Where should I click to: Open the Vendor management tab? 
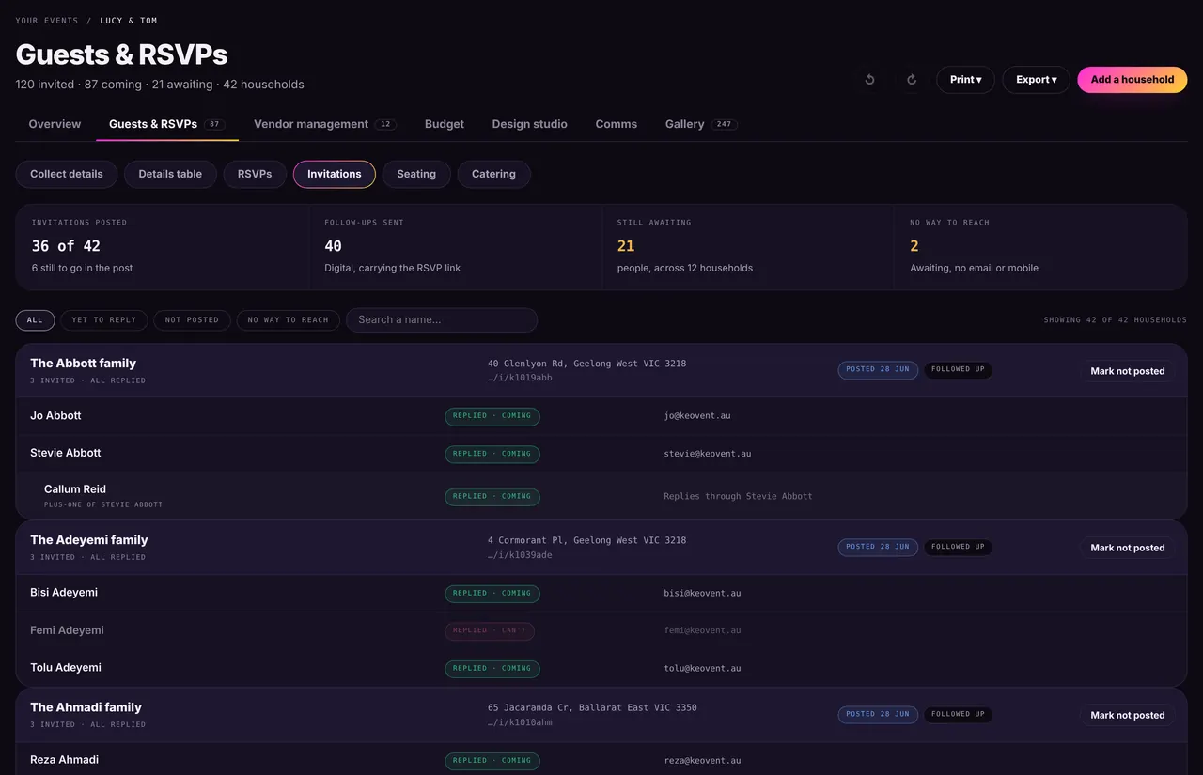coord(324,124)
